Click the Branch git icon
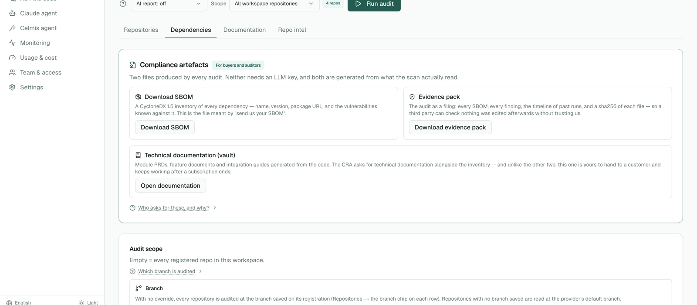 click(139, 288)
